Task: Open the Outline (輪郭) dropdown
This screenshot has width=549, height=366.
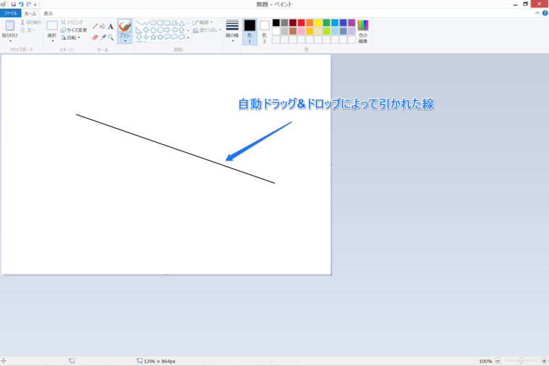Action: 202,23
